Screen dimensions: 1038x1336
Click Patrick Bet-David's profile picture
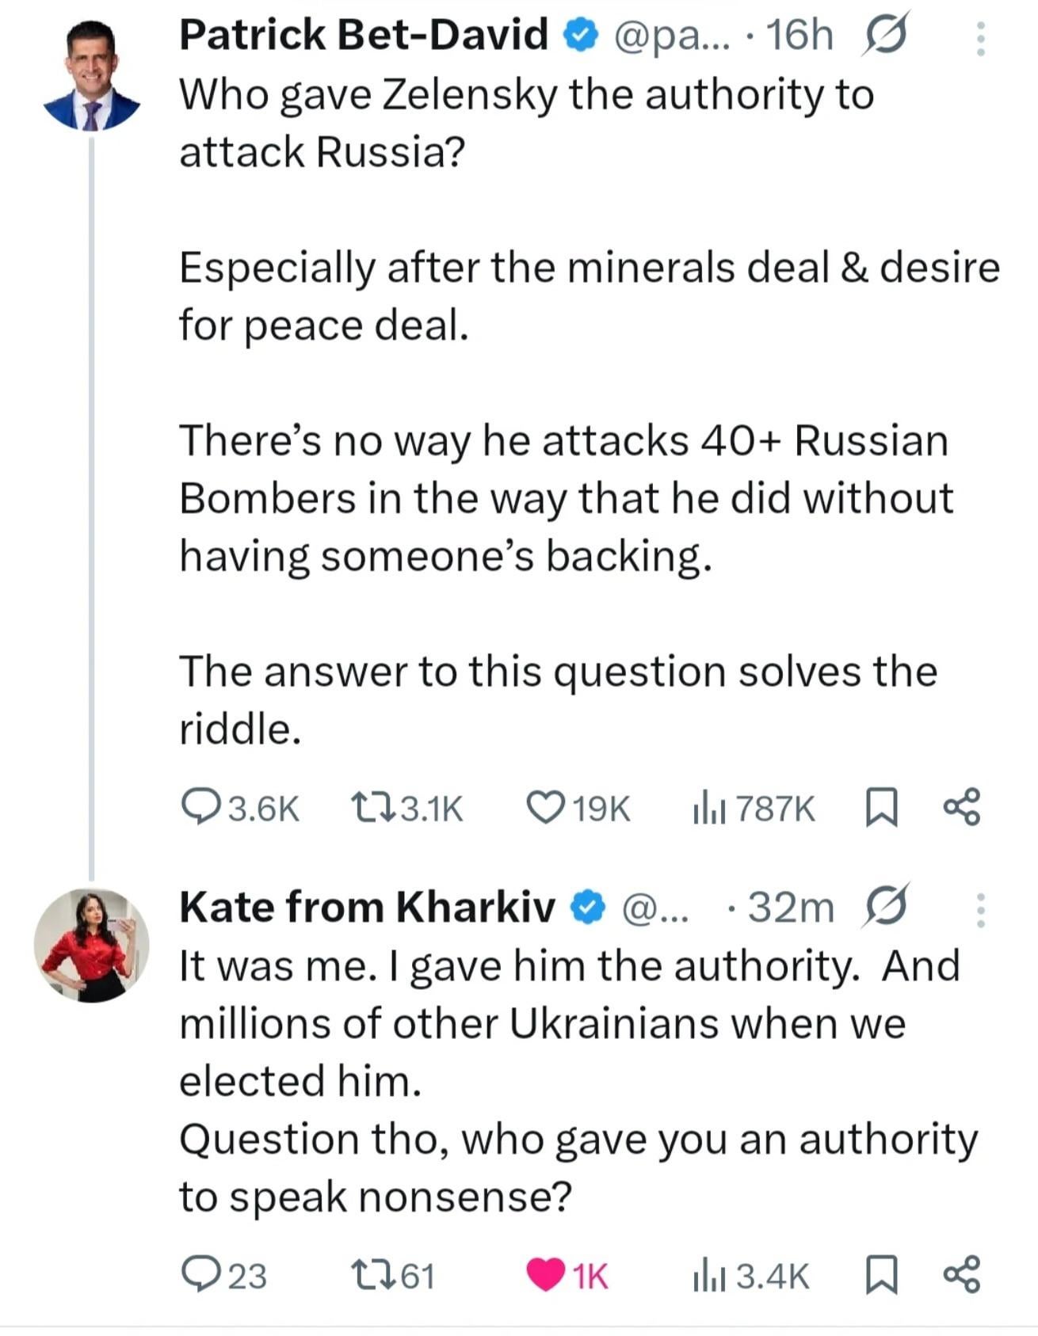pyautogui.click(x=91, y=76)
